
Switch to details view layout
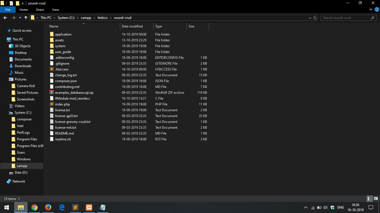(369, 199)
